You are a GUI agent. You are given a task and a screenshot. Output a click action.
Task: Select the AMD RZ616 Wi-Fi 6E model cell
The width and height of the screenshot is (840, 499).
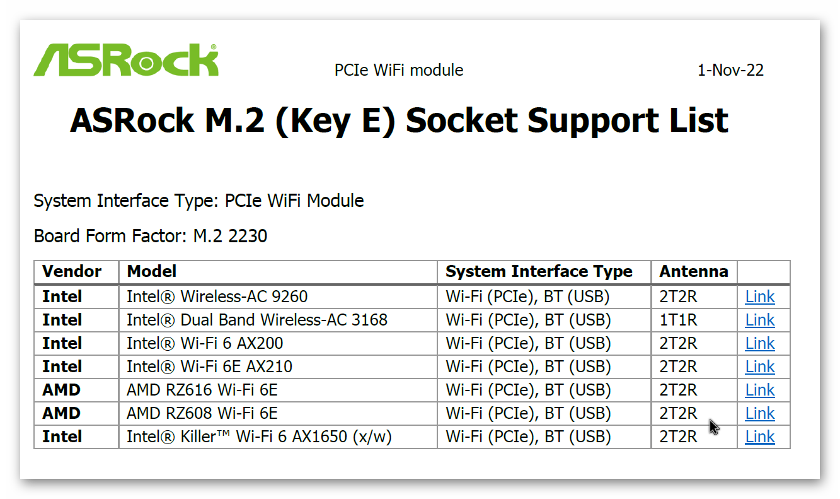click(x=278, y=390)
